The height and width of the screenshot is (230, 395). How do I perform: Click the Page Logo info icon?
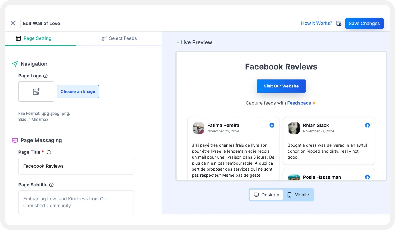45,76
